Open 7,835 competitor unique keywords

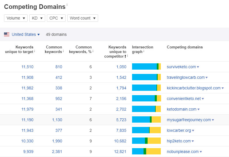121,131
